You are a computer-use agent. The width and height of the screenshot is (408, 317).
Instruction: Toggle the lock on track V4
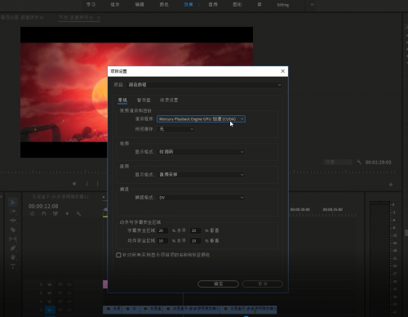tap(41, 284)
